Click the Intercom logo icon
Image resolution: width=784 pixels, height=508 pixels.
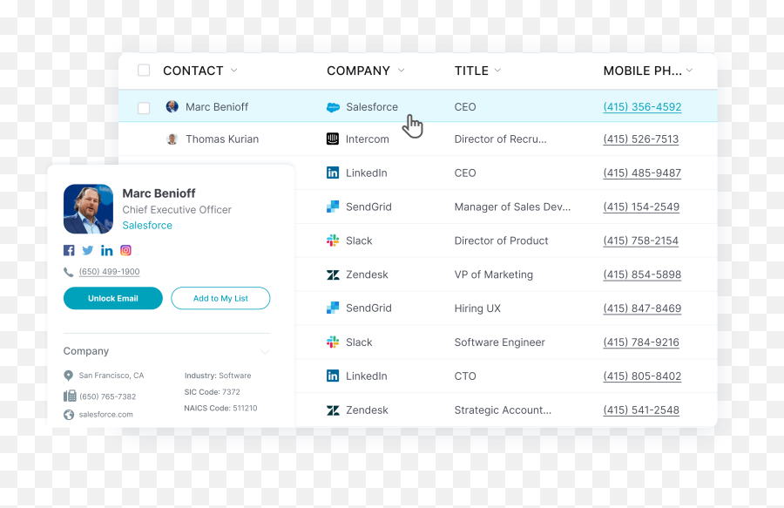(x=333, y=139)
